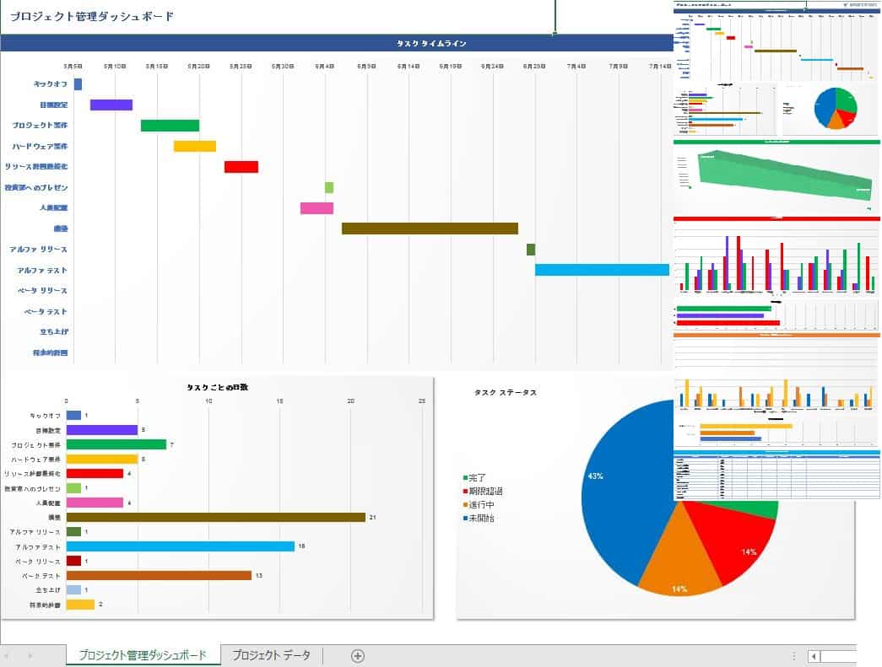Click the green 完了 legend entry
The image size is (882, 667).
pos(474,477)
